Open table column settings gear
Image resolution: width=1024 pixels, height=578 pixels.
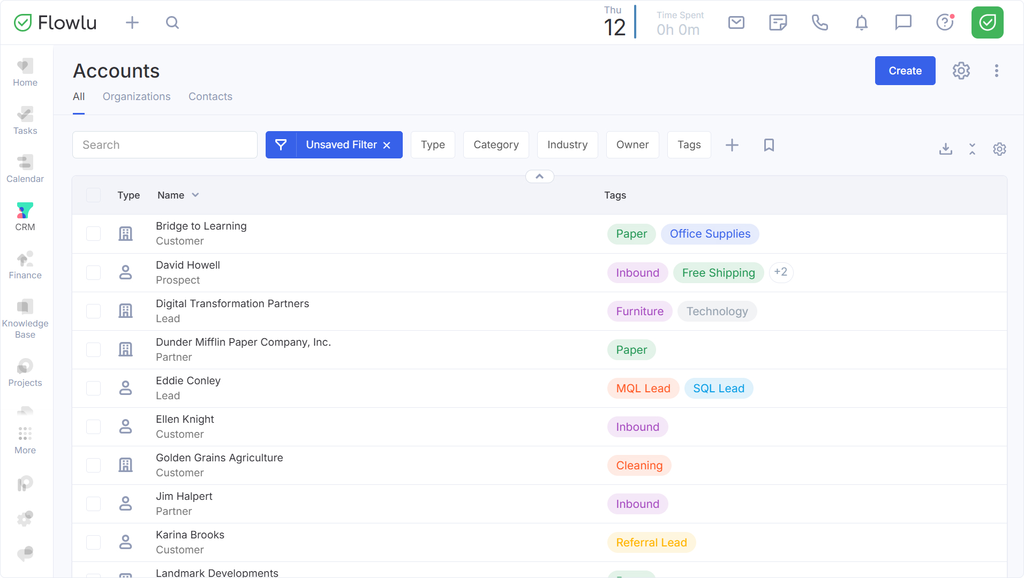(x=999, y=149)
